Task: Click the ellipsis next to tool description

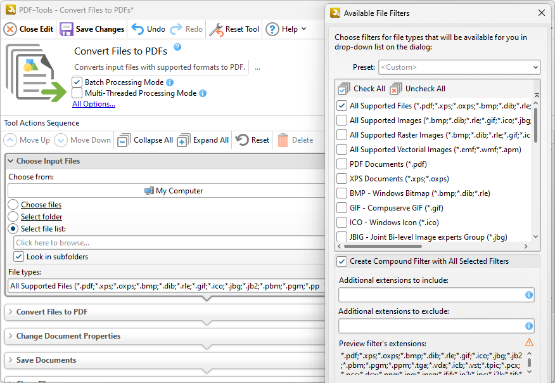Action: (x=258, y=68)
